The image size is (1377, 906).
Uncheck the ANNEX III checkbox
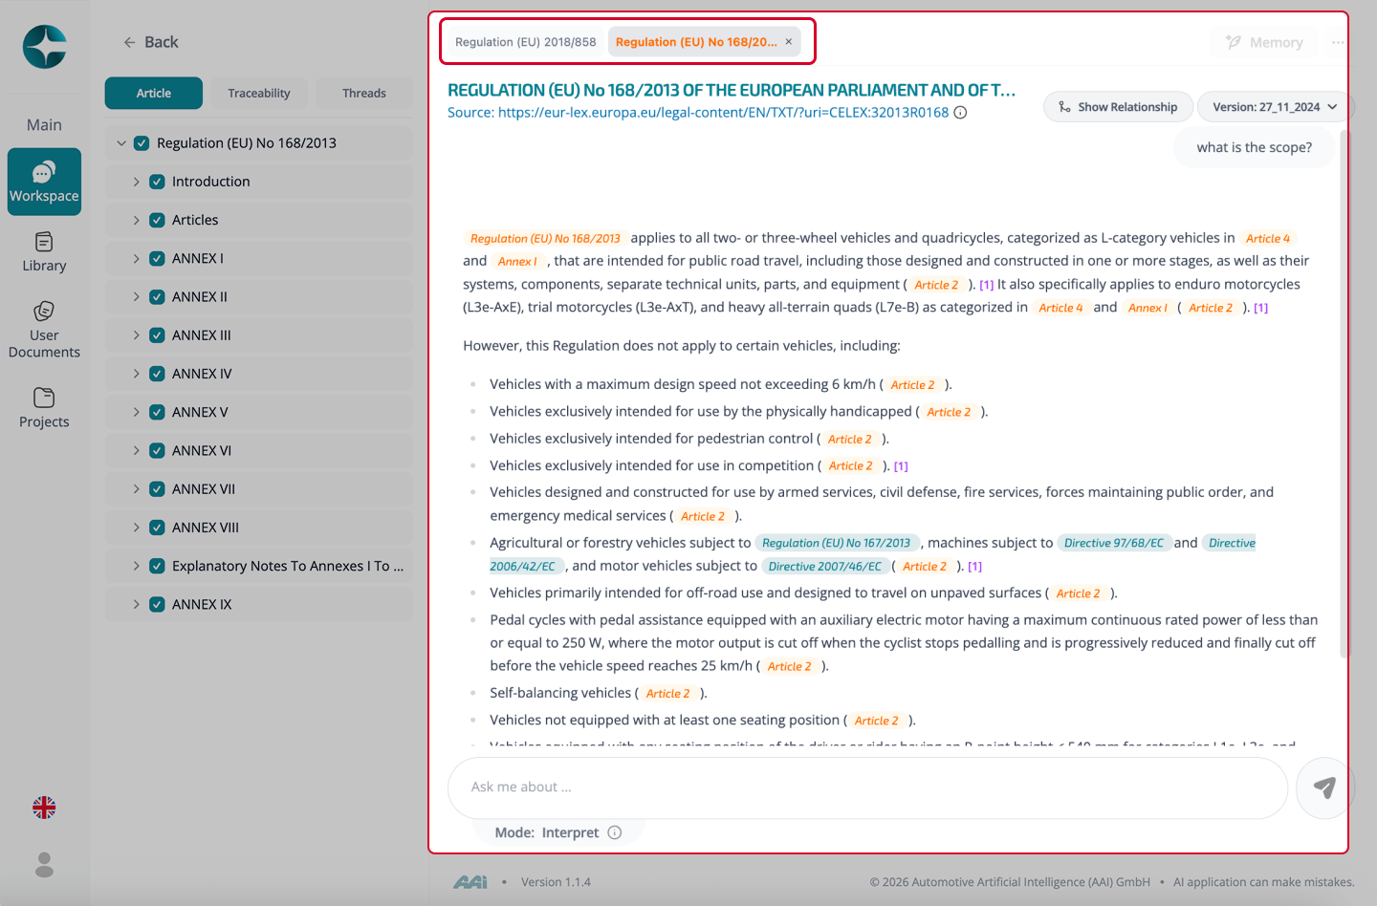158,335
